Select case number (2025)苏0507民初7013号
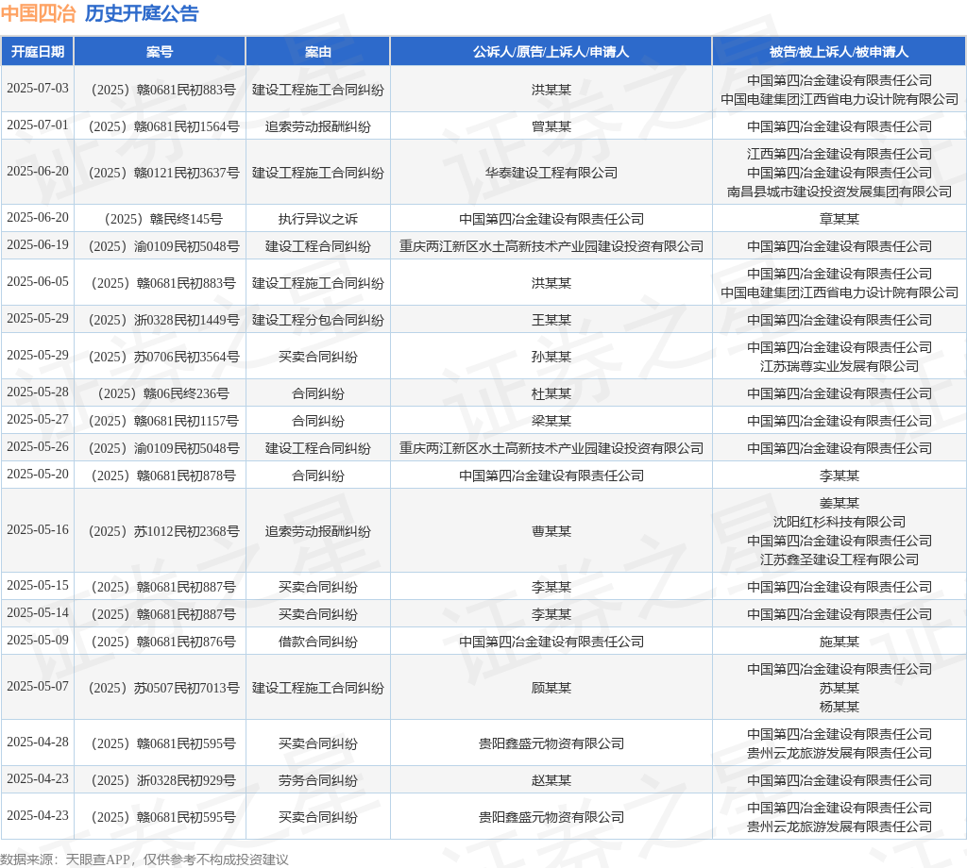 (163, 688)
